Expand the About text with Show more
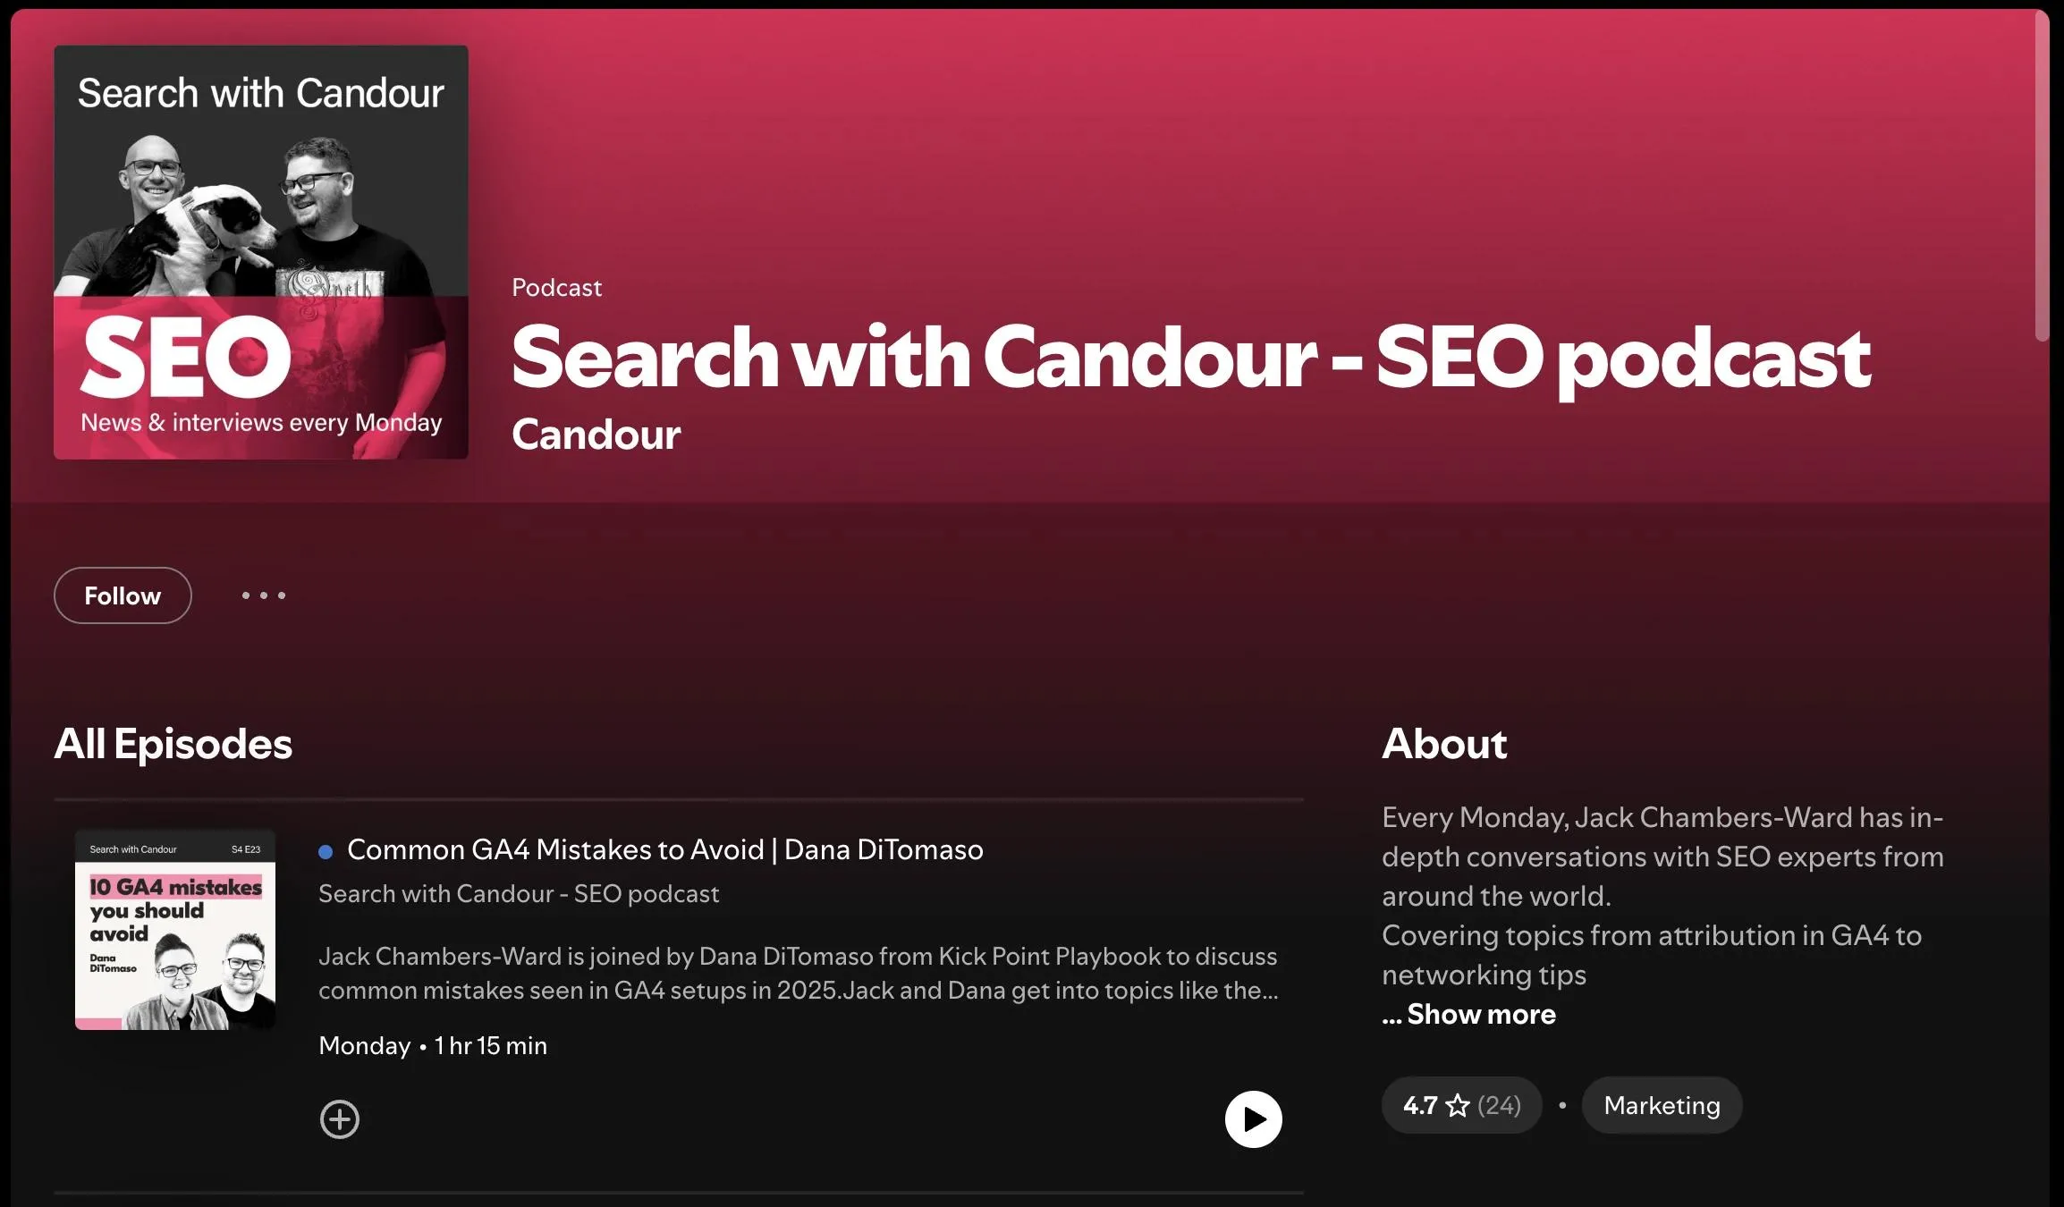2064x1207 pixels. (1468, 1014)
